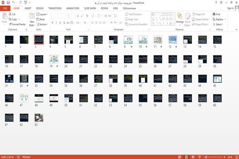Select slide 45 thumbnail

click(217, 79)
